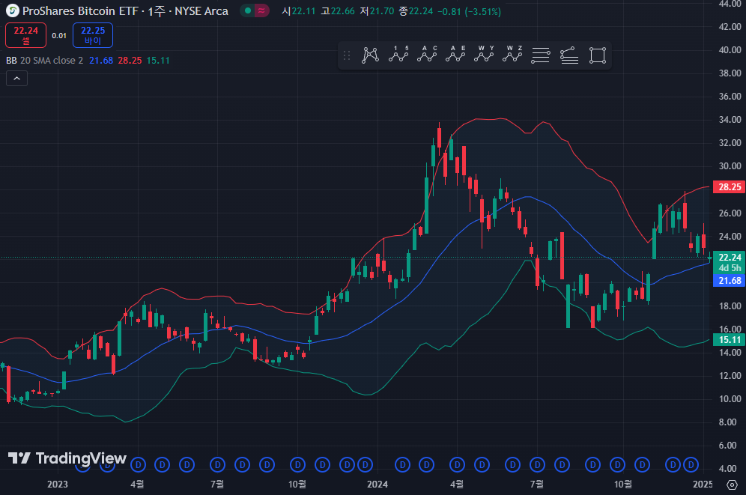
Task: Click the 2025 label on the time axis
Action: [x=703, y=484]
